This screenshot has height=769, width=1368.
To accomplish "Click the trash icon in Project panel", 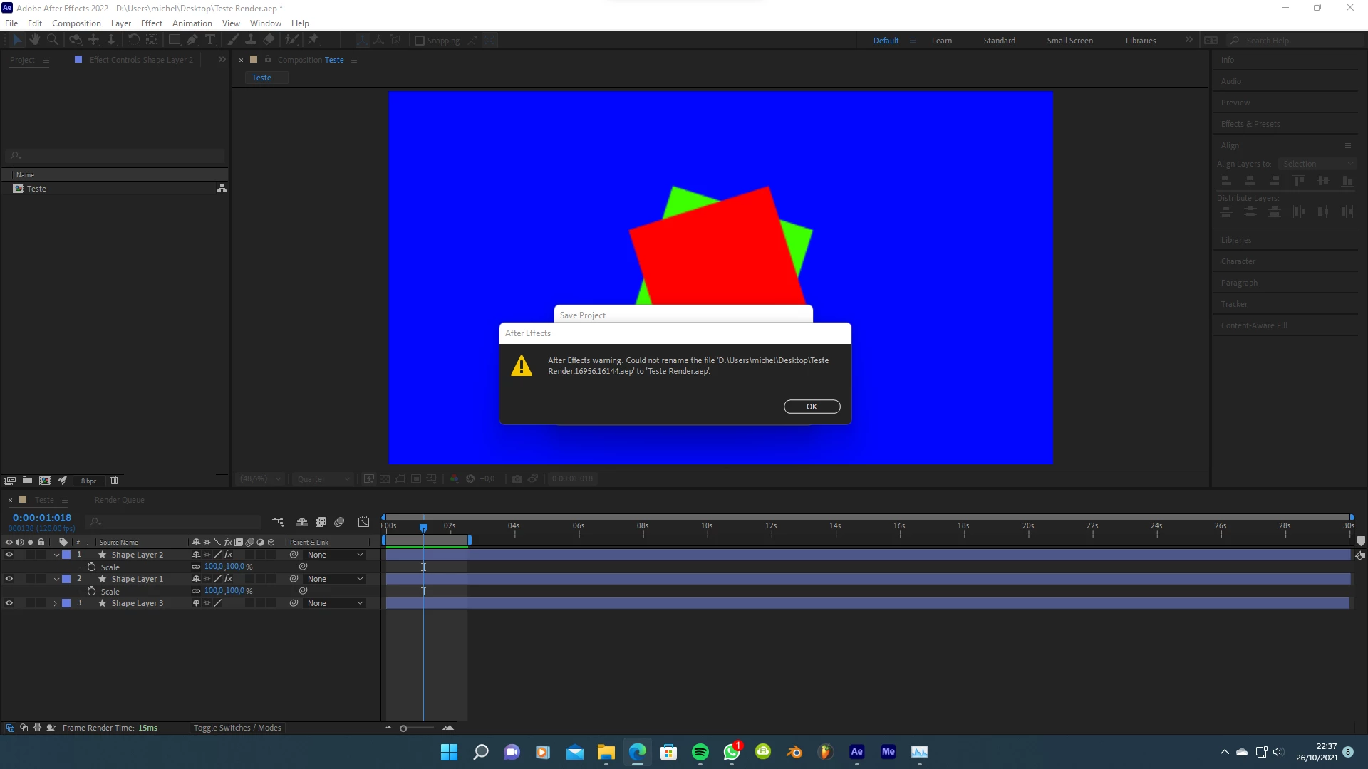I will tap(114, 481).
